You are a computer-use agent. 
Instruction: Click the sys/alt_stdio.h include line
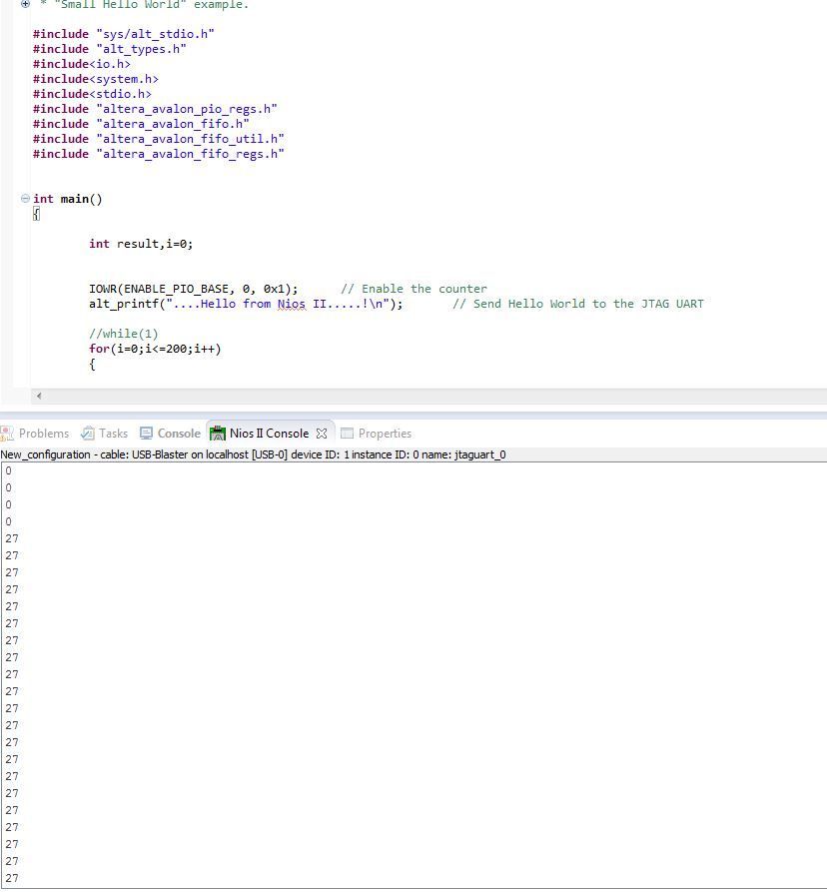coord(124,34)
